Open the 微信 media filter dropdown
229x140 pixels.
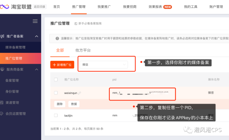(x=104, y=65)
